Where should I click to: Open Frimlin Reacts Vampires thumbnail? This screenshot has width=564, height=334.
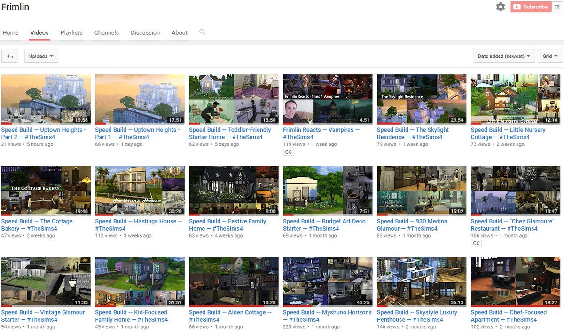pyautogui.click(x=328, y=99)
